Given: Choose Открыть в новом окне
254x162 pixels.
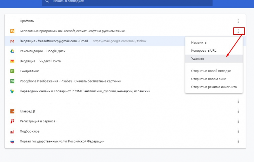Looking at the screenshot, I should click(214, 79).
